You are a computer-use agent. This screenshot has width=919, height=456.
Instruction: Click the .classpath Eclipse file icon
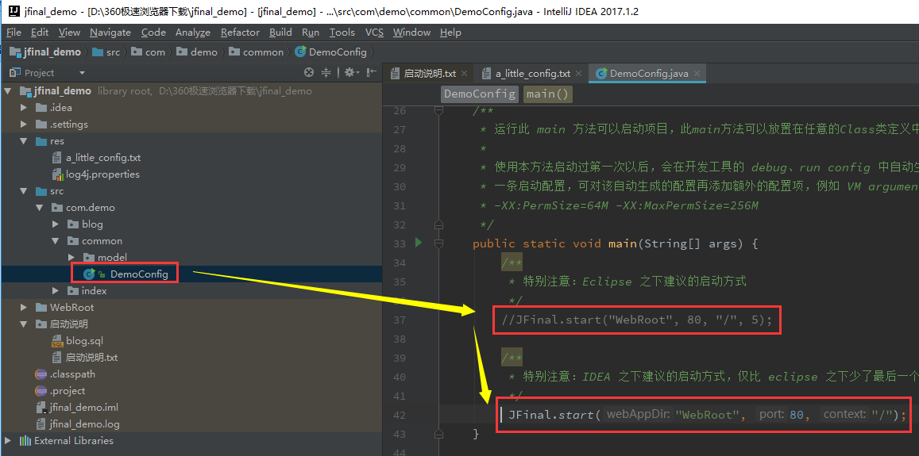pos(41,374)
